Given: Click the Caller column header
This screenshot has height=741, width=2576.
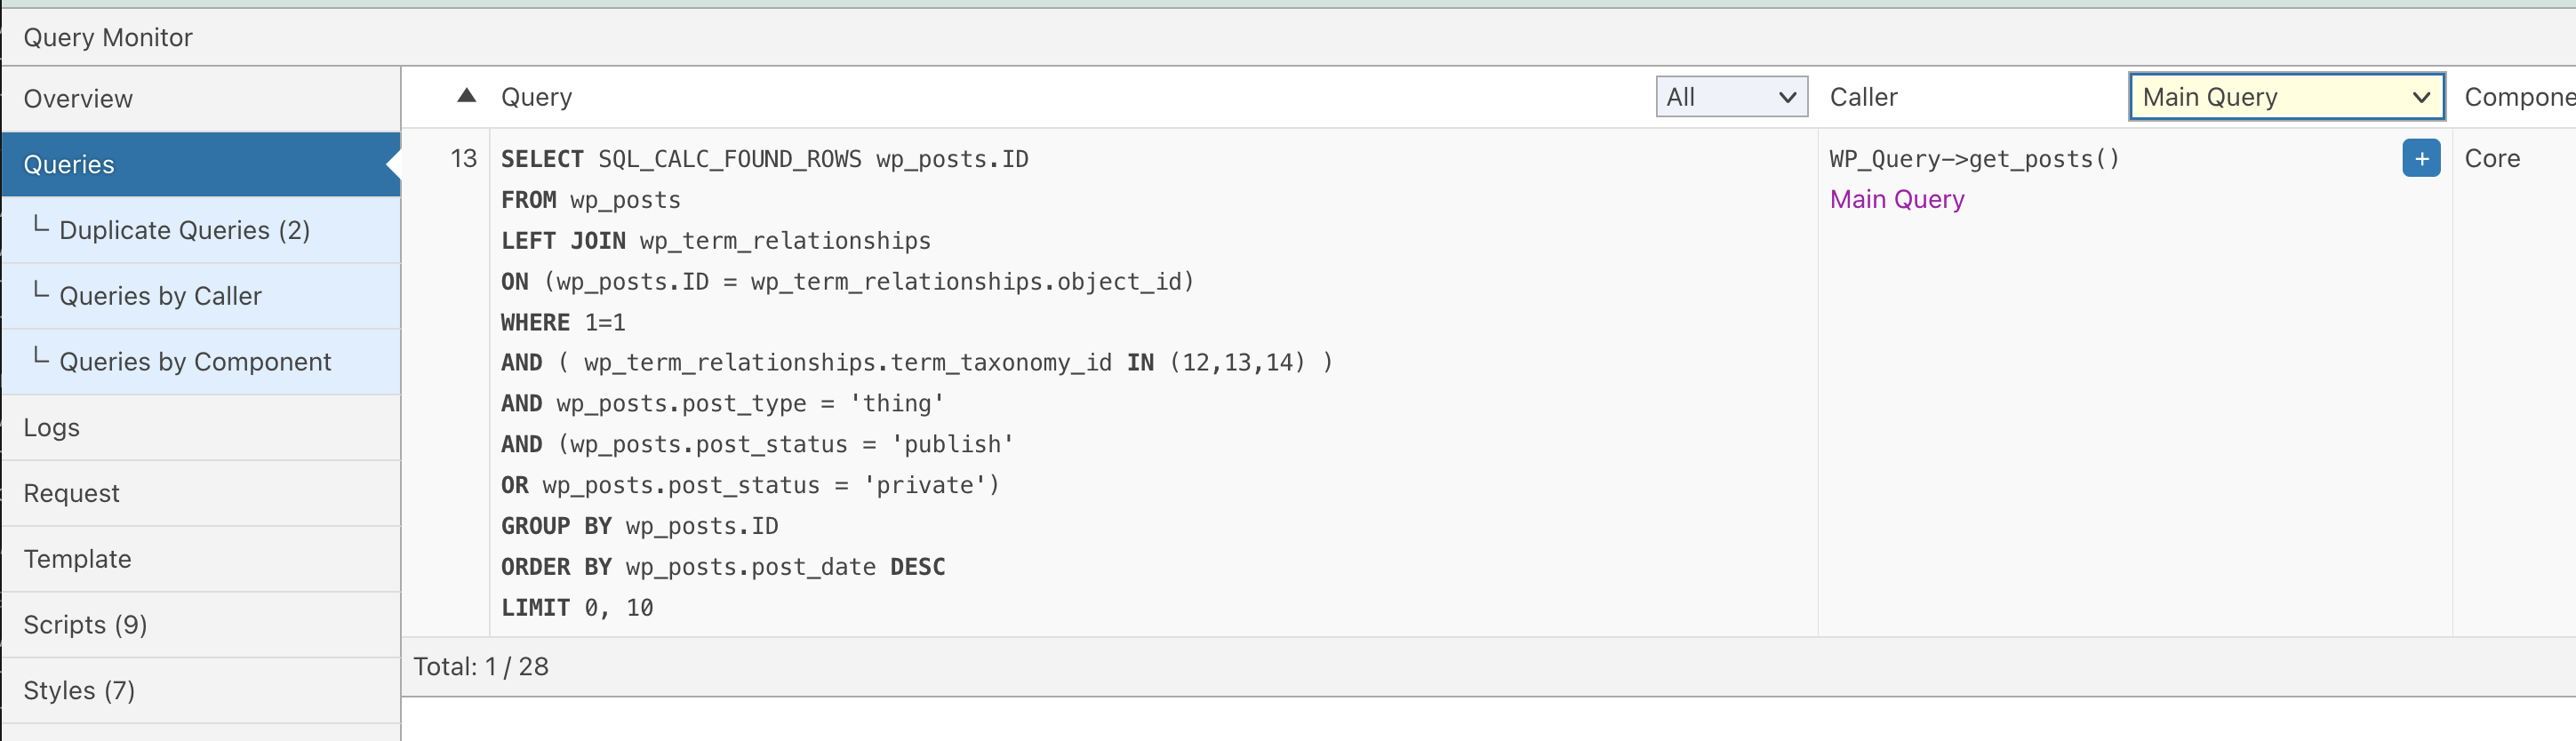Looking at the screenshot, I should tap(1863, 97).
